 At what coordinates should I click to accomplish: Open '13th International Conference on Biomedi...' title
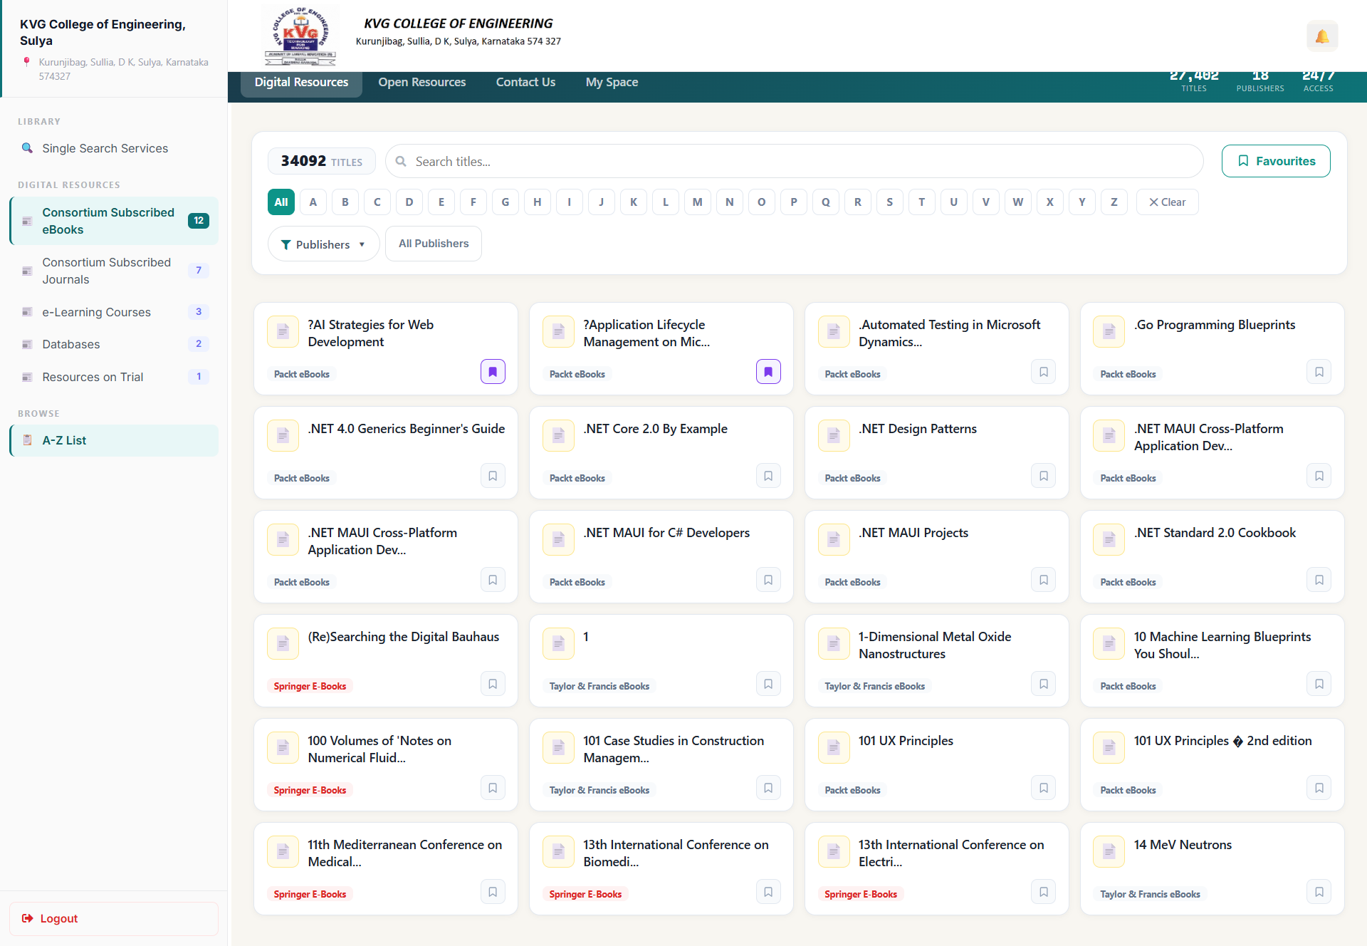(676, 853)
